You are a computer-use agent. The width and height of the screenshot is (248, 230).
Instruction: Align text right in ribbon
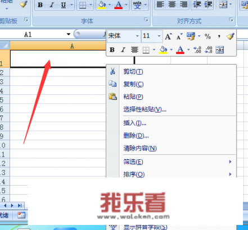click(x=183, y=4)
